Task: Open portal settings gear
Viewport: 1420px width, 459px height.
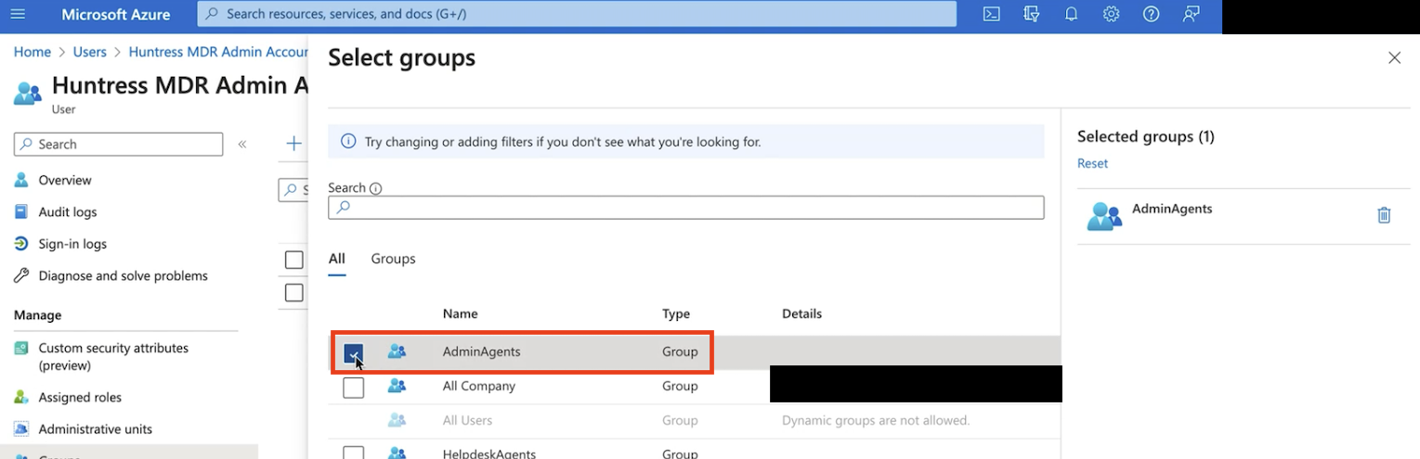Action: tap(1111, 14)
